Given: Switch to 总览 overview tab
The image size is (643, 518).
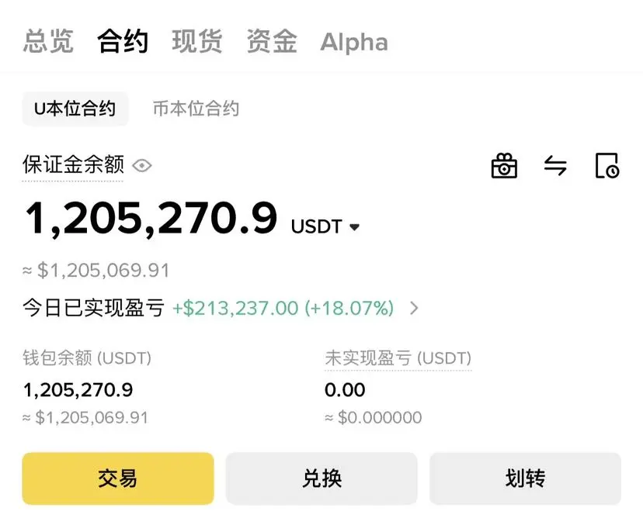Looking at the screenshot, I should point(48,41).
